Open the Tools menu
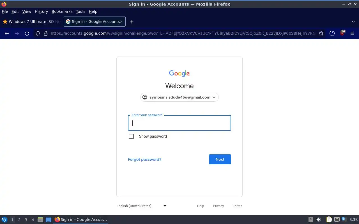359x224 pixels. (x=80, y=11)
